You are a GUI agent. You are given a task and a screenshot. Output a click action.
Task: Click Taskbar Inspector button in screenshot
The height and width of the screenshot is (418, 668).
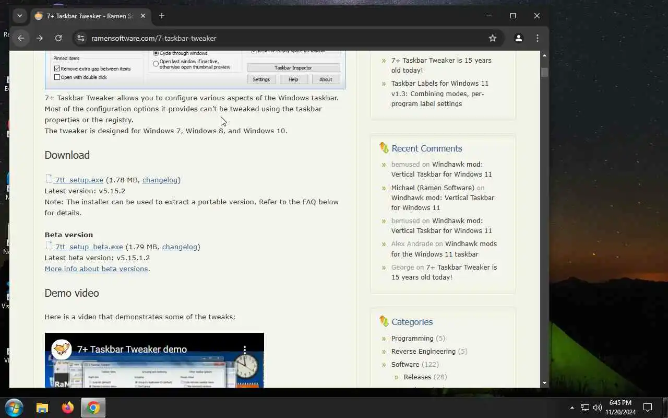coord(293,68)
